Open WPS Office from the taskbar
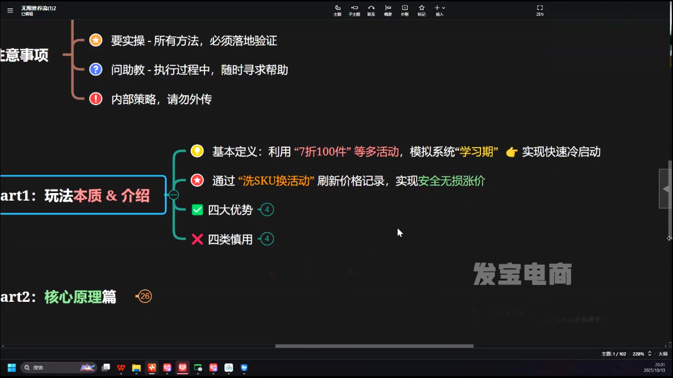The height and width of the screenshot is (378, 673). tap(121, 368)
